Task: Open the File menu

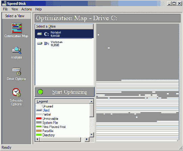Action: pos(5,9)
